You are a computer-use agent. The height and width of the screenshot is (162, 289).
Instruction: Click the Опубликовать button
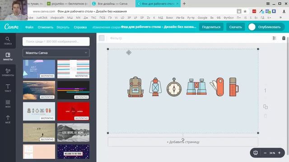click(x=266, y=27)
